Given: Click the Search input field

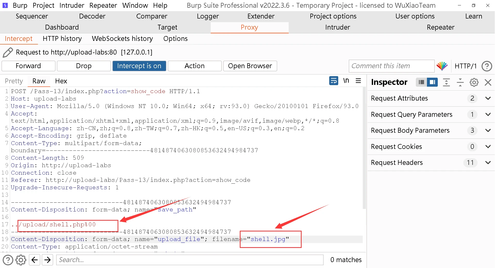Looking at the screenshot, I should tap(190, 260).
